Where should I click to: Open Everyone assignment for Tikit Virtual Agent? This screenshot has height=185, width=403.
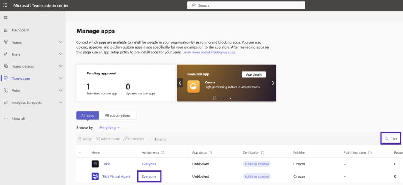pyautogui.click(x=149, y=176)
